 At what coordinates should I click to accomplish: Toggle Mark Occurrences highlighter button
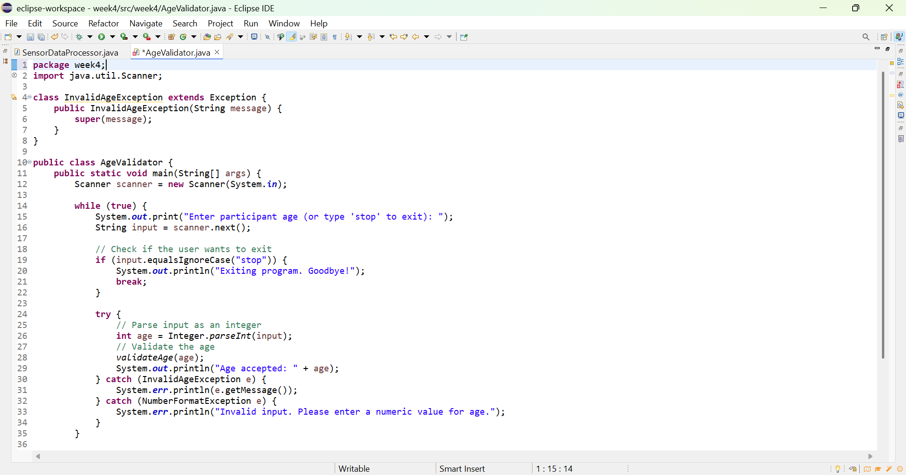(x=292, y=37)
